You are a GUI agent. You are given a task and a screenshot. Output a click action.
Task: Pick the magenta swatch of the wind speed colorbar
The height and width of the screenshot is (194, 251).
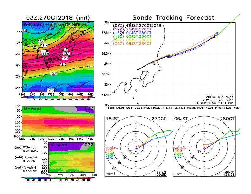pos(92,97)
